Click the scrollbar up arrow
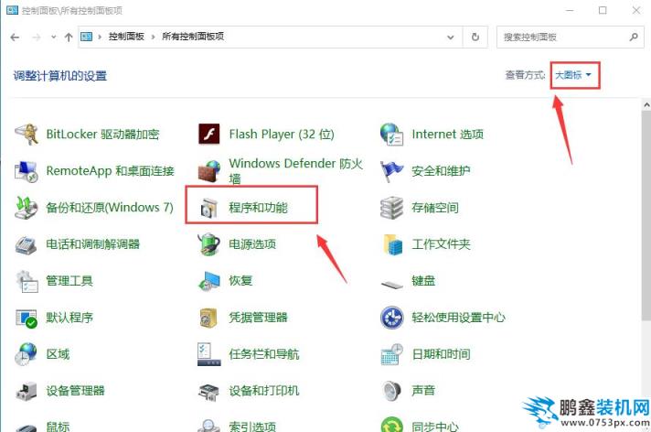The image size is (651, 432). click(646, 105)
